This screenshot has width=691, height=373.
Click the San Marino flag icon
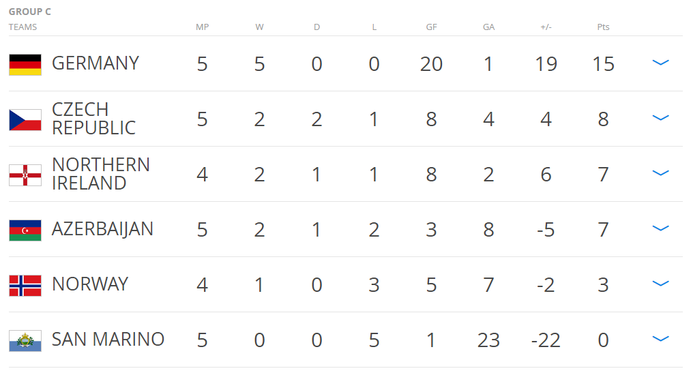pos(25,340)
